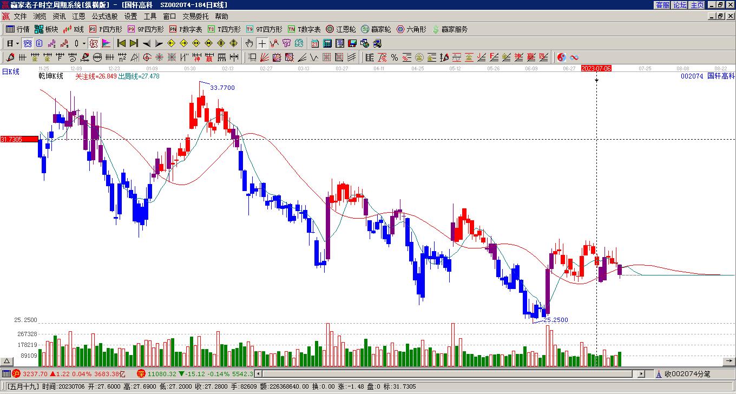Image resolution: width=736 pixels, height=394 pixels.
Task: Click the percent % tool icon
Action: tap(394, 57)
